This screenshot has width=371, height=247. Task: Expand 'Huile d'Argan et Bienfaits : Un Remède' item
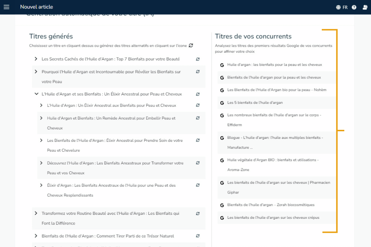click(x=41, y=118)
